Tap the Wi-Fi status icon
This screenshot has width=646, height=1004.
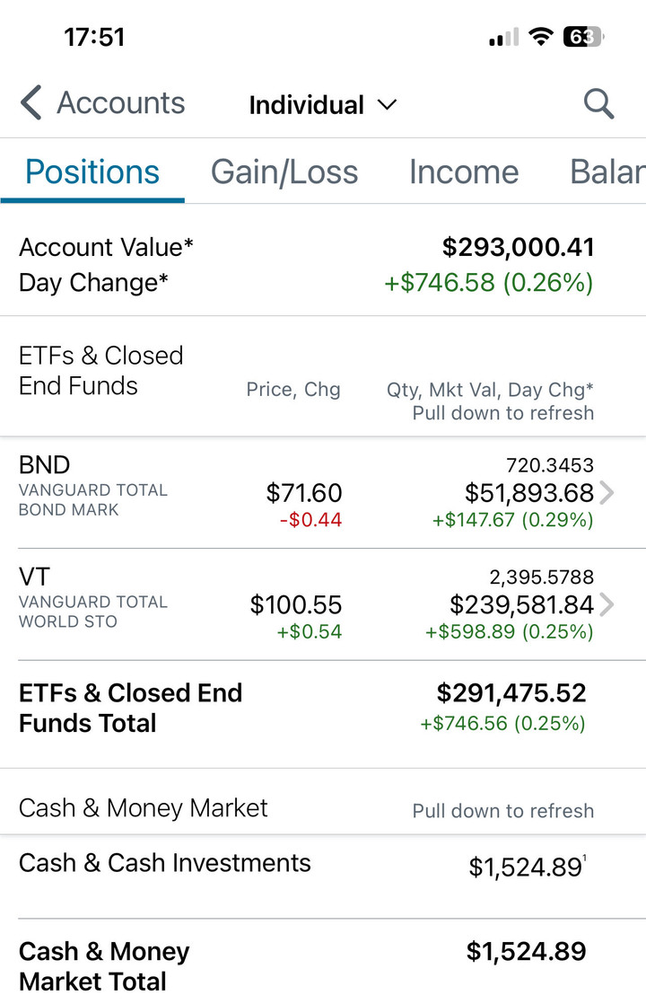pyautogui.click(x=541, y=37)
